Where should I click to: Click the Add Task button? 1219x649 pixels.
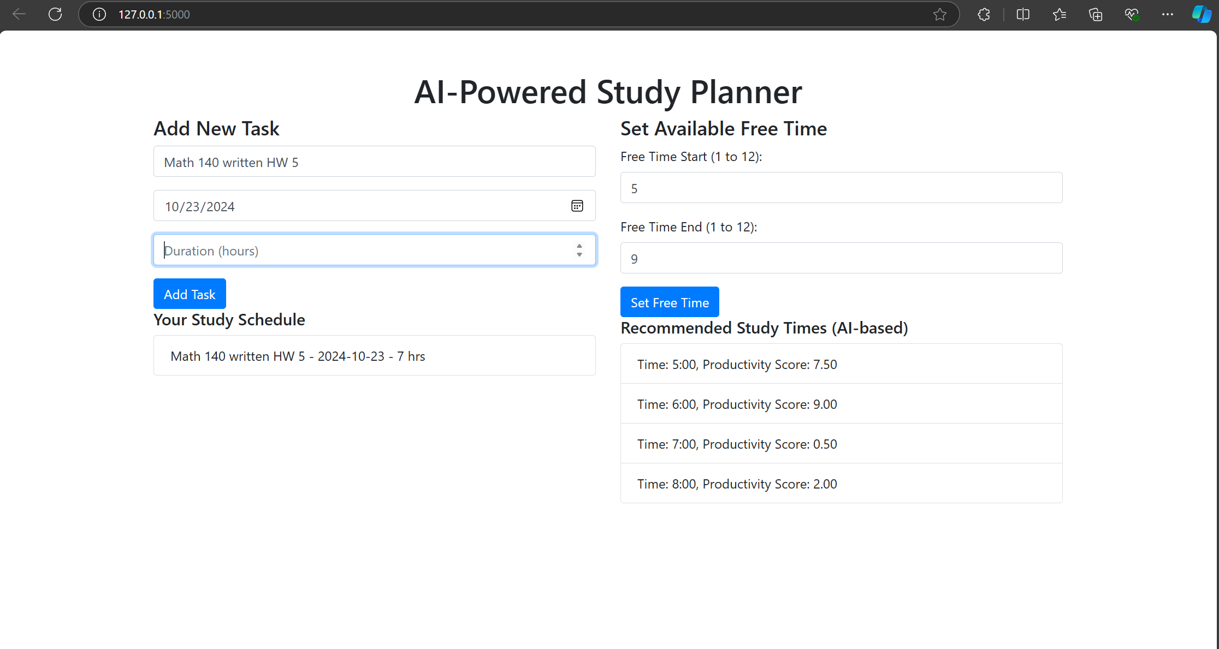click(x=190, y=294)
